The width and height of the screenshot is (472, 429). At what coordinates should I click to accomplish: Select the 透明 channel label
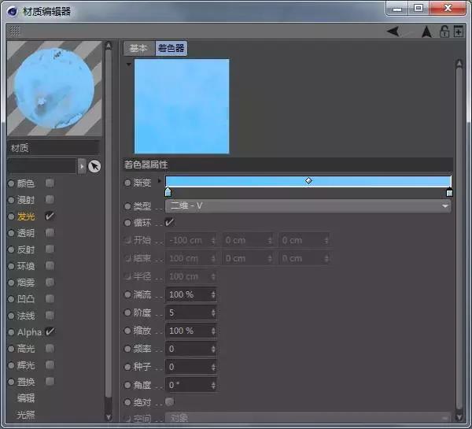tap(26, 233)
